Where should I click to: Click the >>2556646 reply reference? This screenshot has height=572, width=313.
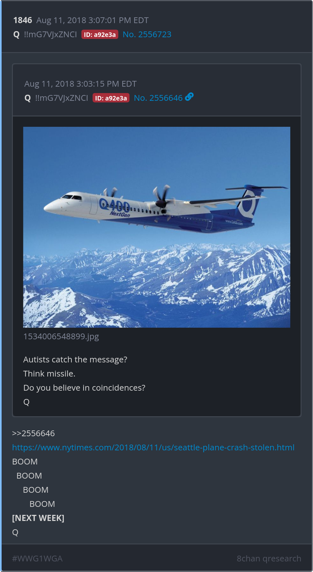click(33, 433)
